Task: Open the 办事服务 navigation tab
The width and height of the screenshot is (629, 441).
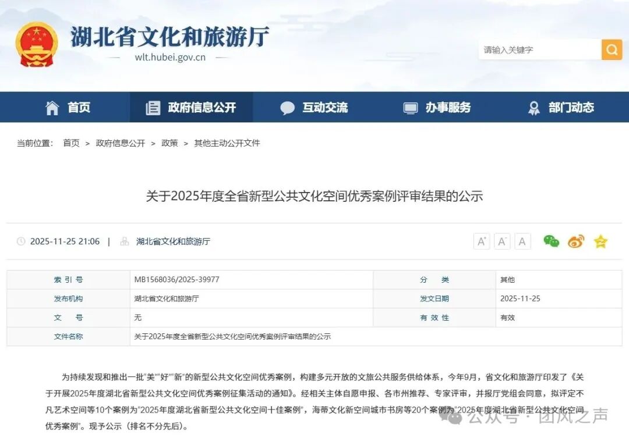Action: click(x=437, y=108)
